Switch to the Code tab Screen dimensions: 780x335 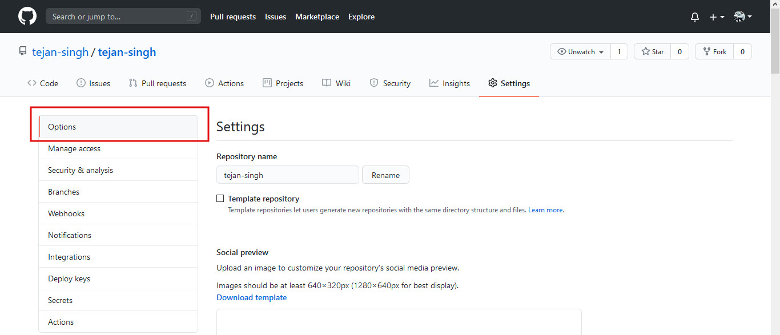43,83
